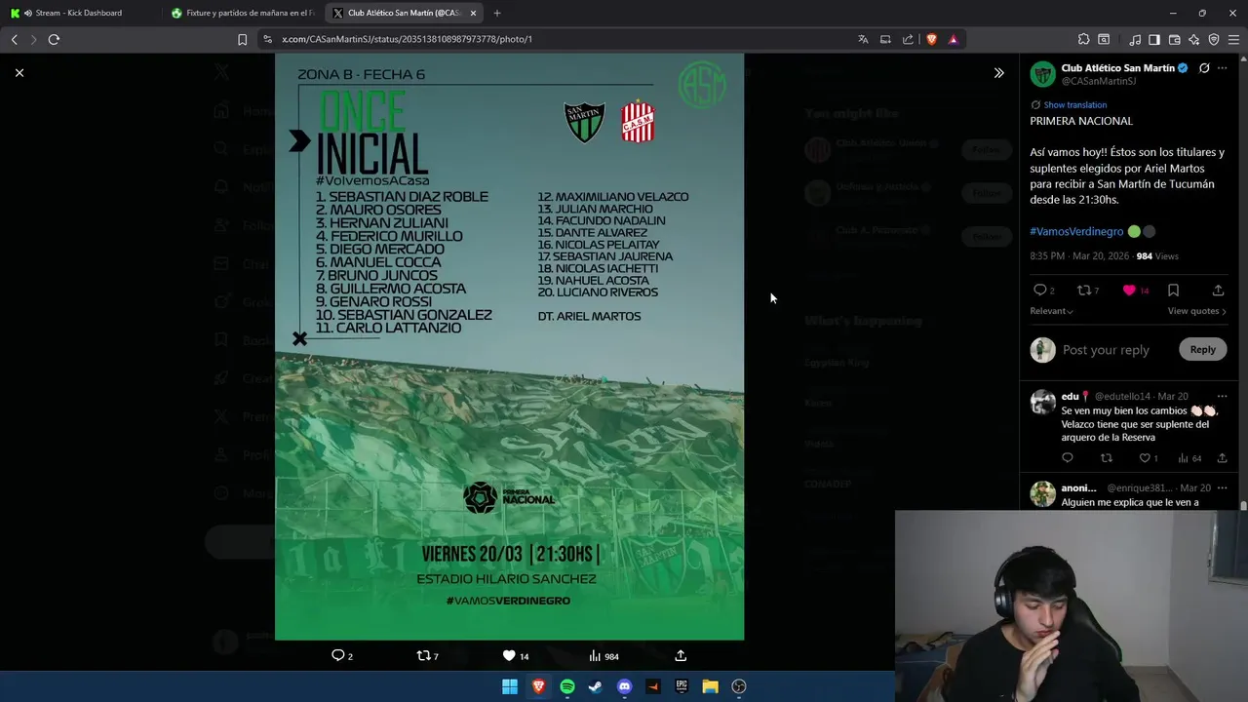Repost edu's reply
The height and width of the screenshot is (702, 1248).
1106,458
